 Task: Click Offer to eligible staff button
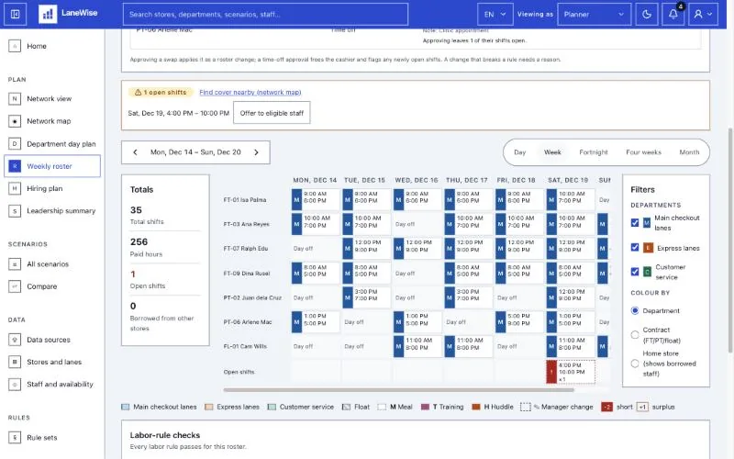(x=272, y=113)
